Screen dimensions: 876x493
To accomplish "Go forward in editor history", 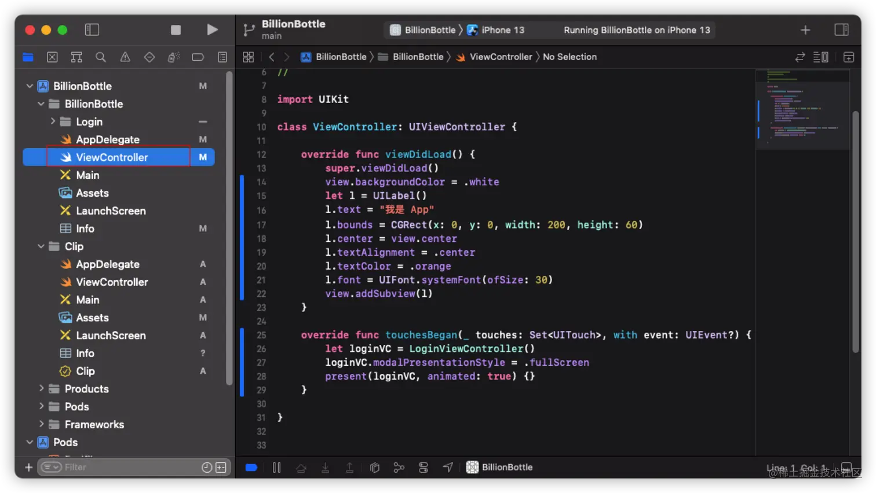I will pyautogui.click(x=286, y=57).
